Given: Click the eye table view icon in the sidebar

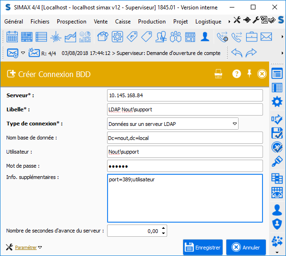Looking at the screenshot, I should (277, 192).
